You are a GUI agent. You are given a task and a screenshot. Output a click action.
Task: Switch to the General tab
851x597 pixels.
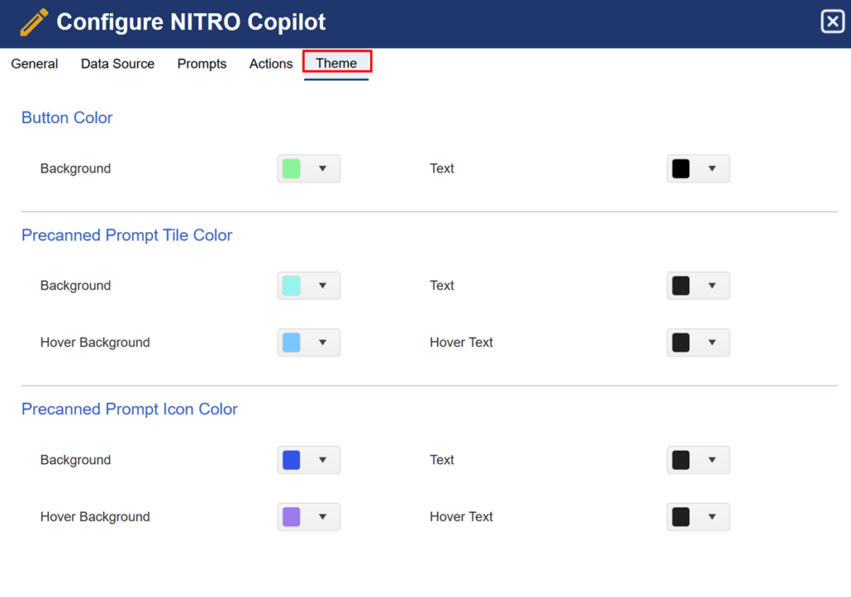tap(34, 64)
